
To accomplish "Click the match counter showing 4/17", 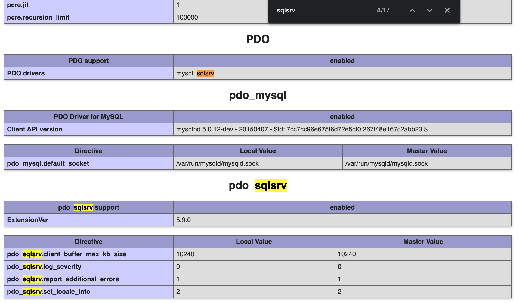I will [383, 10].
